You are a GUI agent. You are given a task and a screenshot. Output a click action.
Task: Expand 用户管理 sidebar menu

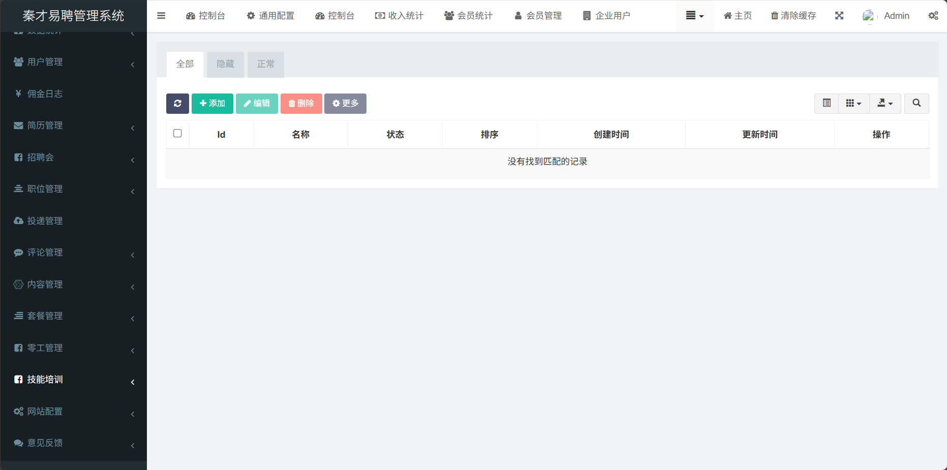point(74,62)
